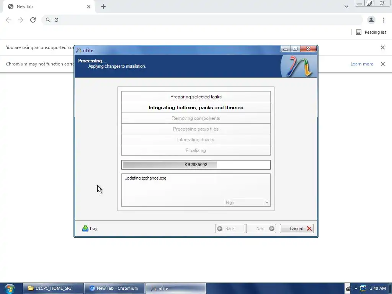Image resolution: width=392 pixels, height=294 pixels.
Task: Minimize the nLite window
Action: [x=286, y=49]
